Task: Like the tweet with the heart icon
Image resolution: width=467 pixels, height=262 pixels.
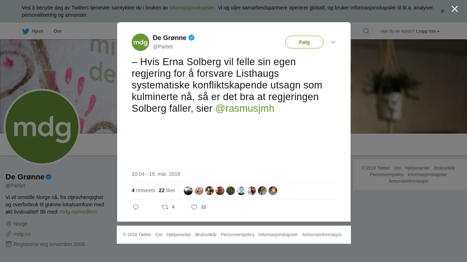Action: 194,207
